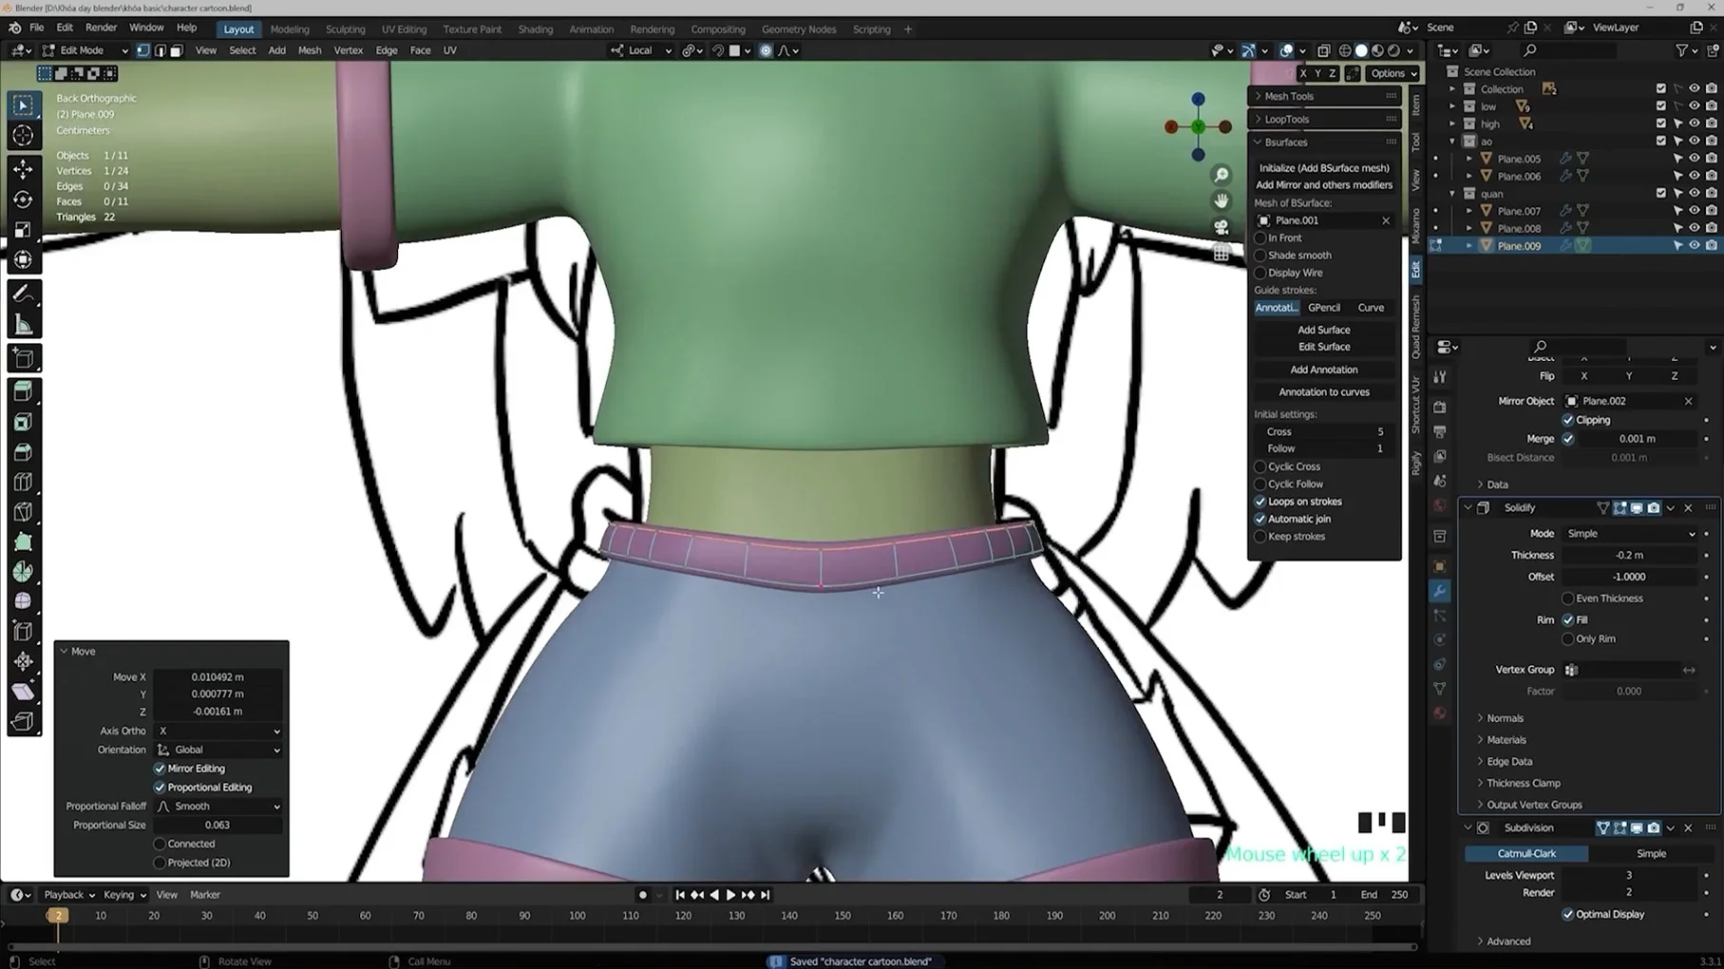Click the viewport pan hand icon
The image size is (1724, 969).
point(1222,200)
